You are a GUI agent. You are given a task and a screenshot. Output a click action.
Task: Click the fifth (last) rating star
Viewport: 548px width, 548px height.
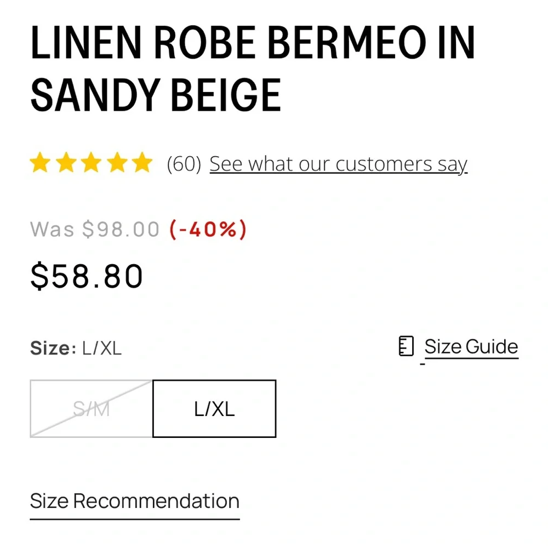coord(141,163)
